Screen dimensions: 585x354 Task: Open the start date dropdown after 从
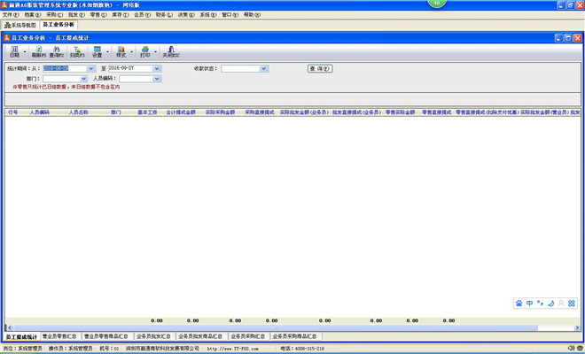[91, 68]
